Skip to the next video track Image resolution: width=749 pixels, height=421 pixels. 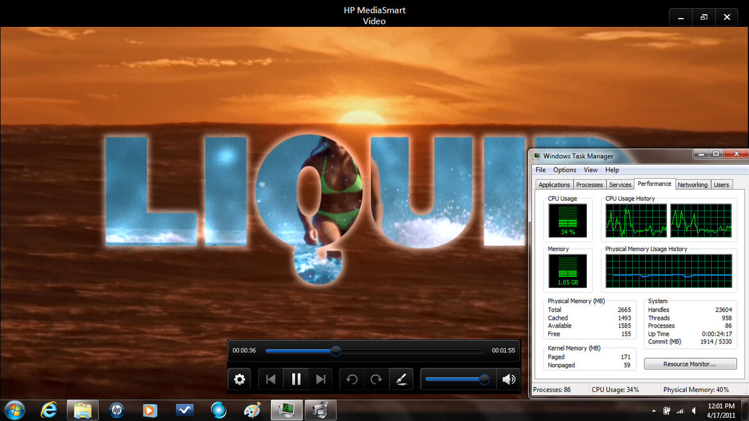320,379
